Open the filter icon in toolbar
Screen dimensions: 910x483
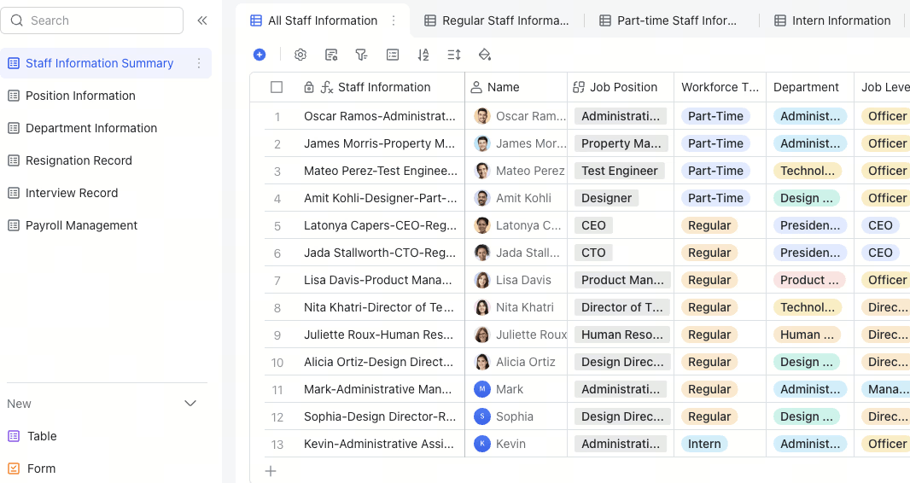pos(361,55)
